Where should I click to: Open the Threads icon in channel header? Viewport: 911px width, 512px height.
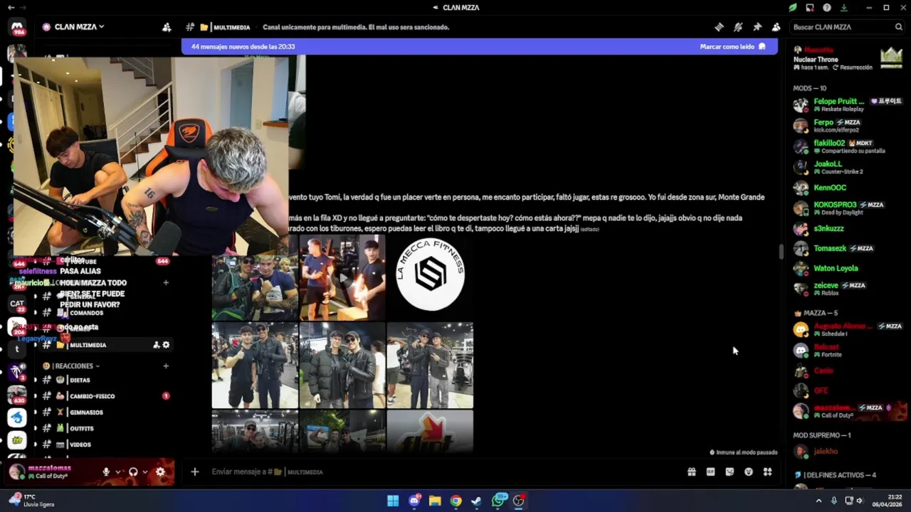[x=719, y=27]
